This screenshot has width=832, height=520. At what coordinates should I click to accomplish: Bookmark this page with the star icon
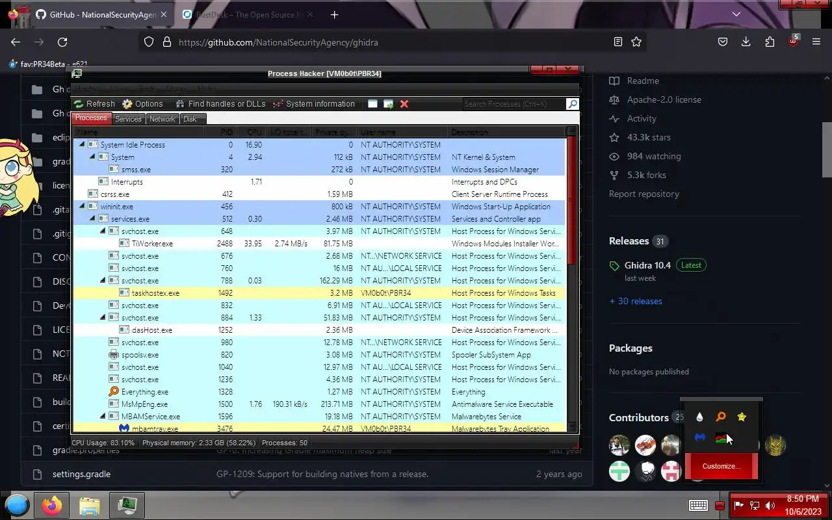636,42
